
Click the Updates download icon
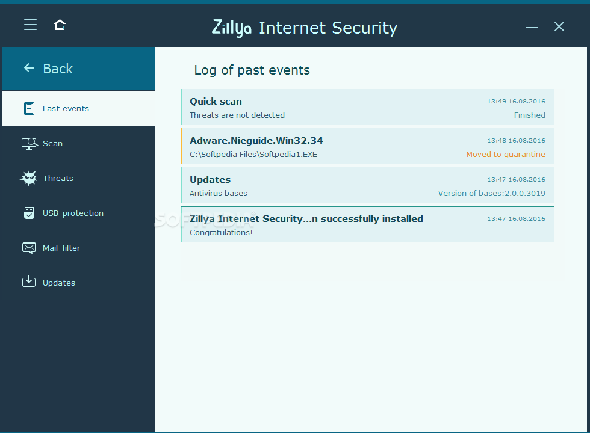(29, 281)
